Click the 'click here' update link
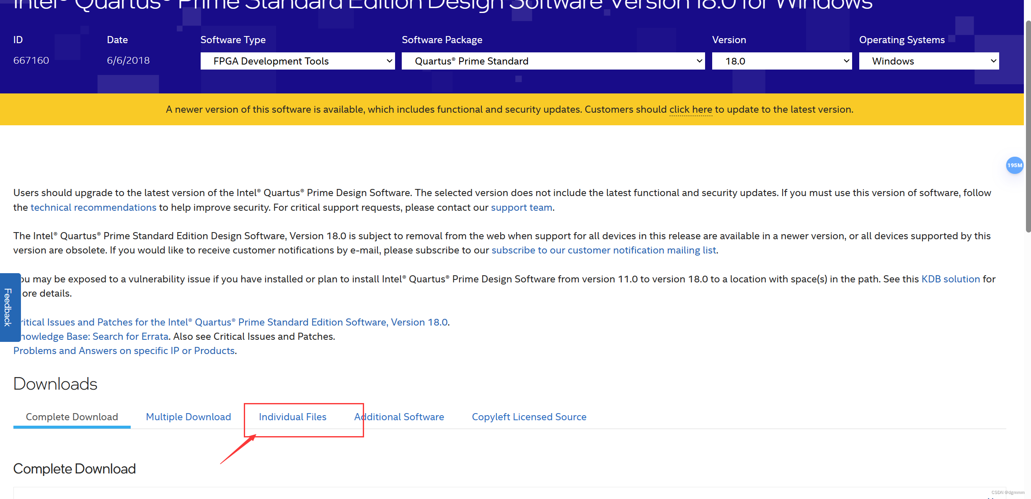1031x499 pixels. pyautogui.click(x=690, y=109)
